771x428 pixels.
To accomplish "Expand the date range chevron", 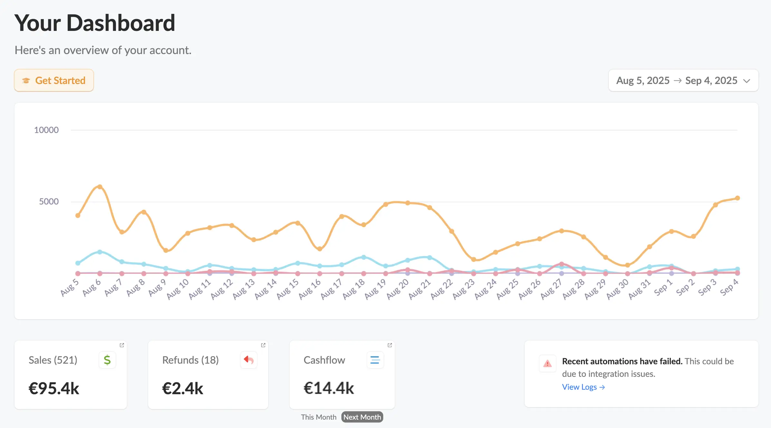I will coord(747,81).
